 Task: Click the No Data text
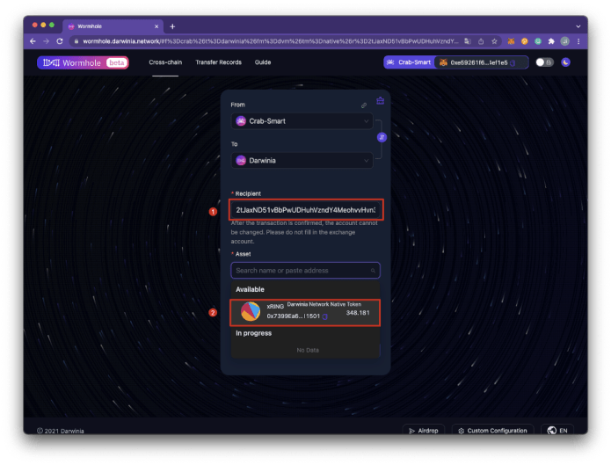point(308,350)
